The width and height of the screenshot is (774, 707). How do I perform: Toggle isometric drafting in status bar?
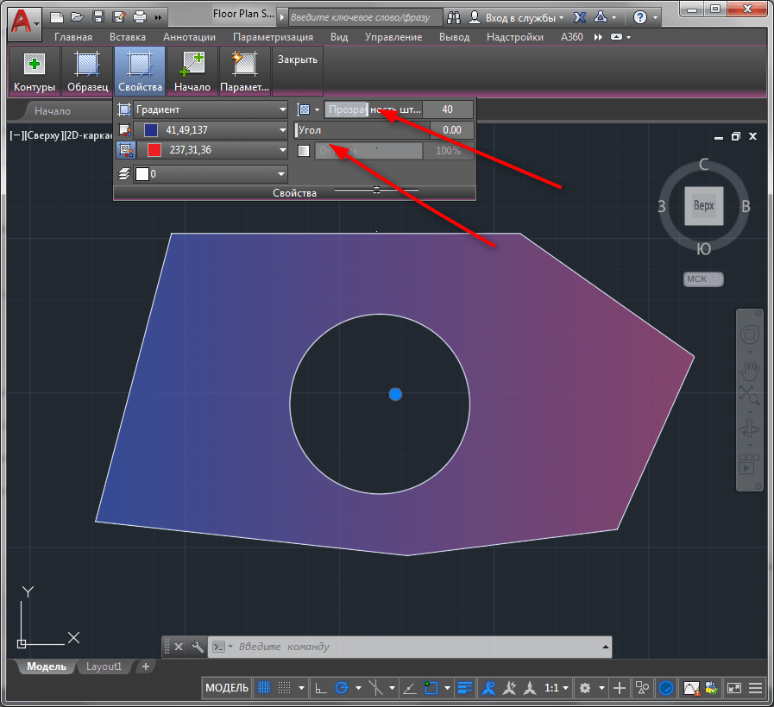[375, 687]
